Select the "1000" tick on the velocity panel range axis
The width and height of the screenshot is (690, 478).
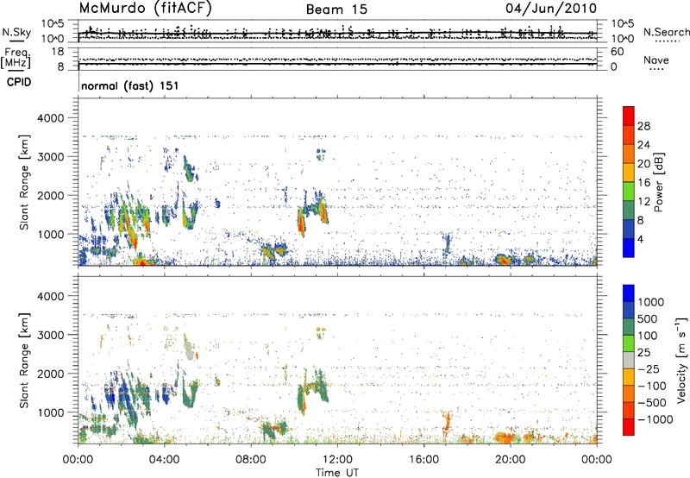point(50,412)
